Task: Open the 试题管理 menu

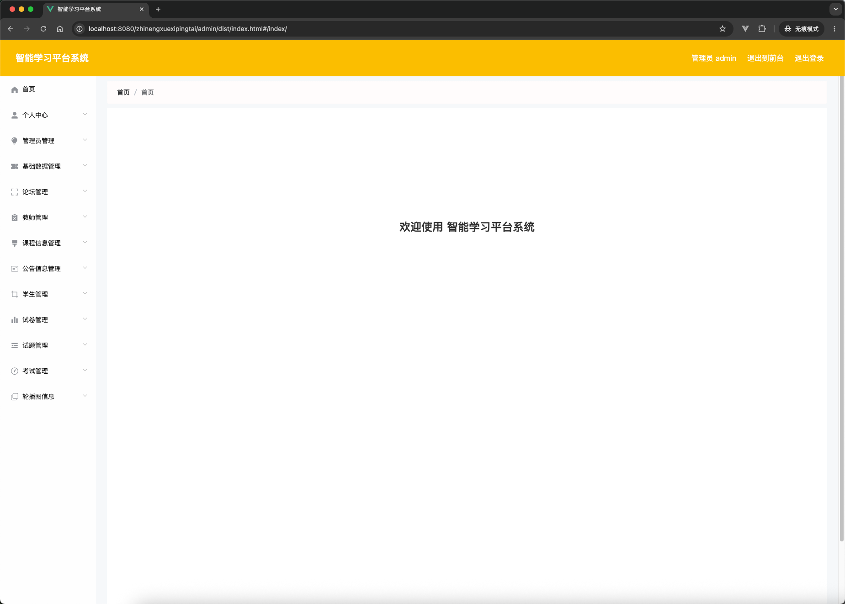Action: pos(48,345)
